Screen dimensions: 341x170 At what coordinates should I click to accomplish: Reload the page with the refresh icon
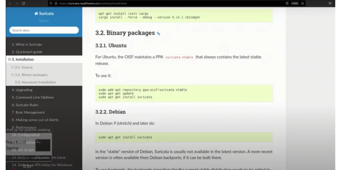click(x=23, y=3)
